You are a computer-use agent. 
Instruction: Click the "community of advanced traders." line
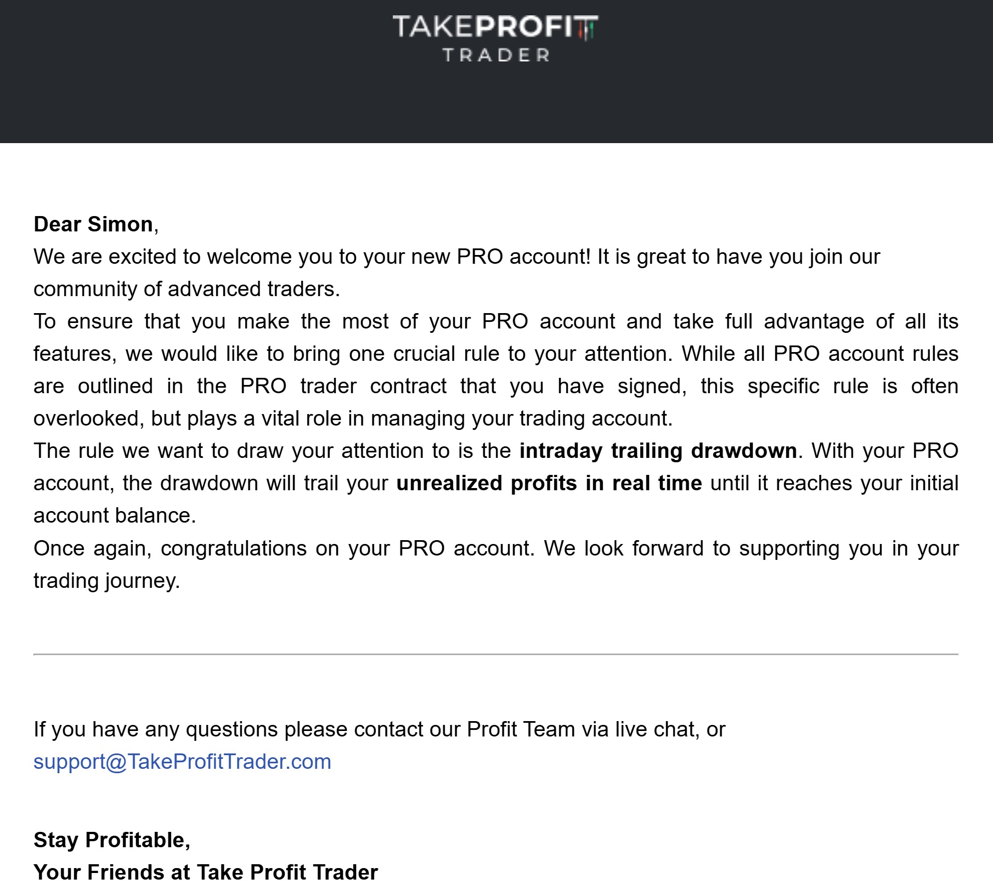(x=187, y=289)
